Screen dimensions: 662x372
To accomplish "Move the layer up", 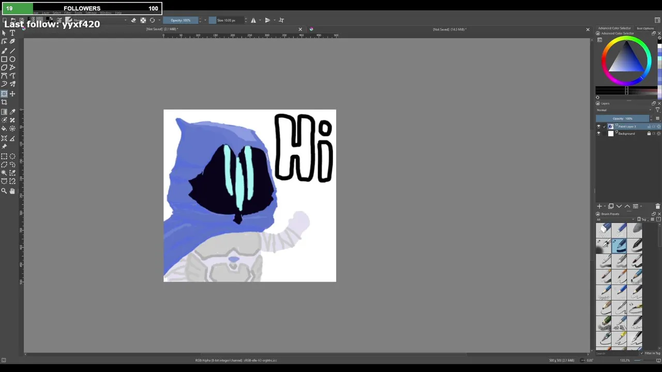I will pos(627,206).
